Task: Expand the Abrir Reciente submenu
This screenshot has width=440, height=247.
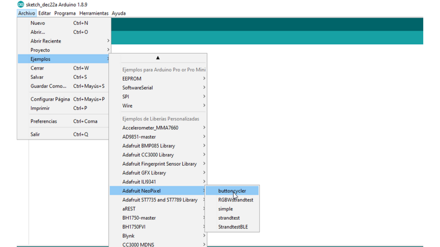Action: click(x=46, y=41)
